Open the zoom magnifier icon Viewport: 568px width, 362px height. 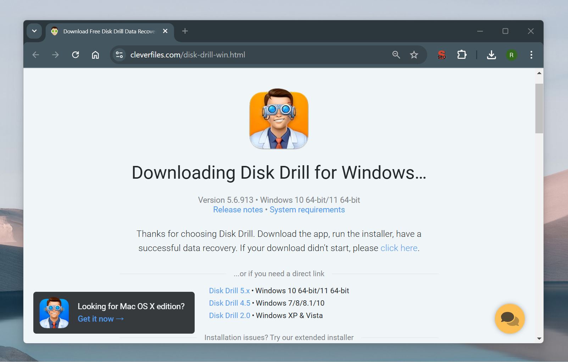tap(396, 55)
